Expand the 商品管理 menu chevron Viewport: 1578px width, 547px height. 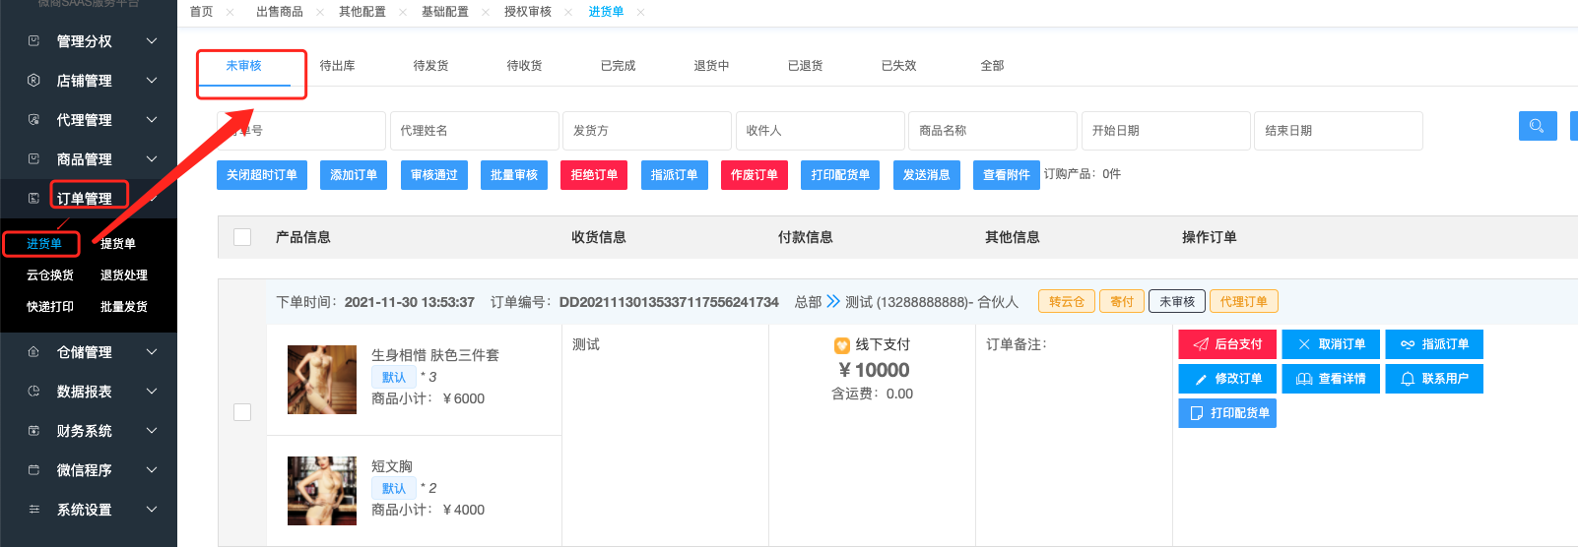pyautogui.click(x=152, y=159)
